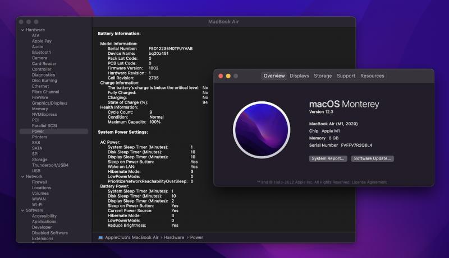Open Wi-Fi under Network
This screenshot has height=258, width=449.
click(37, 205)
